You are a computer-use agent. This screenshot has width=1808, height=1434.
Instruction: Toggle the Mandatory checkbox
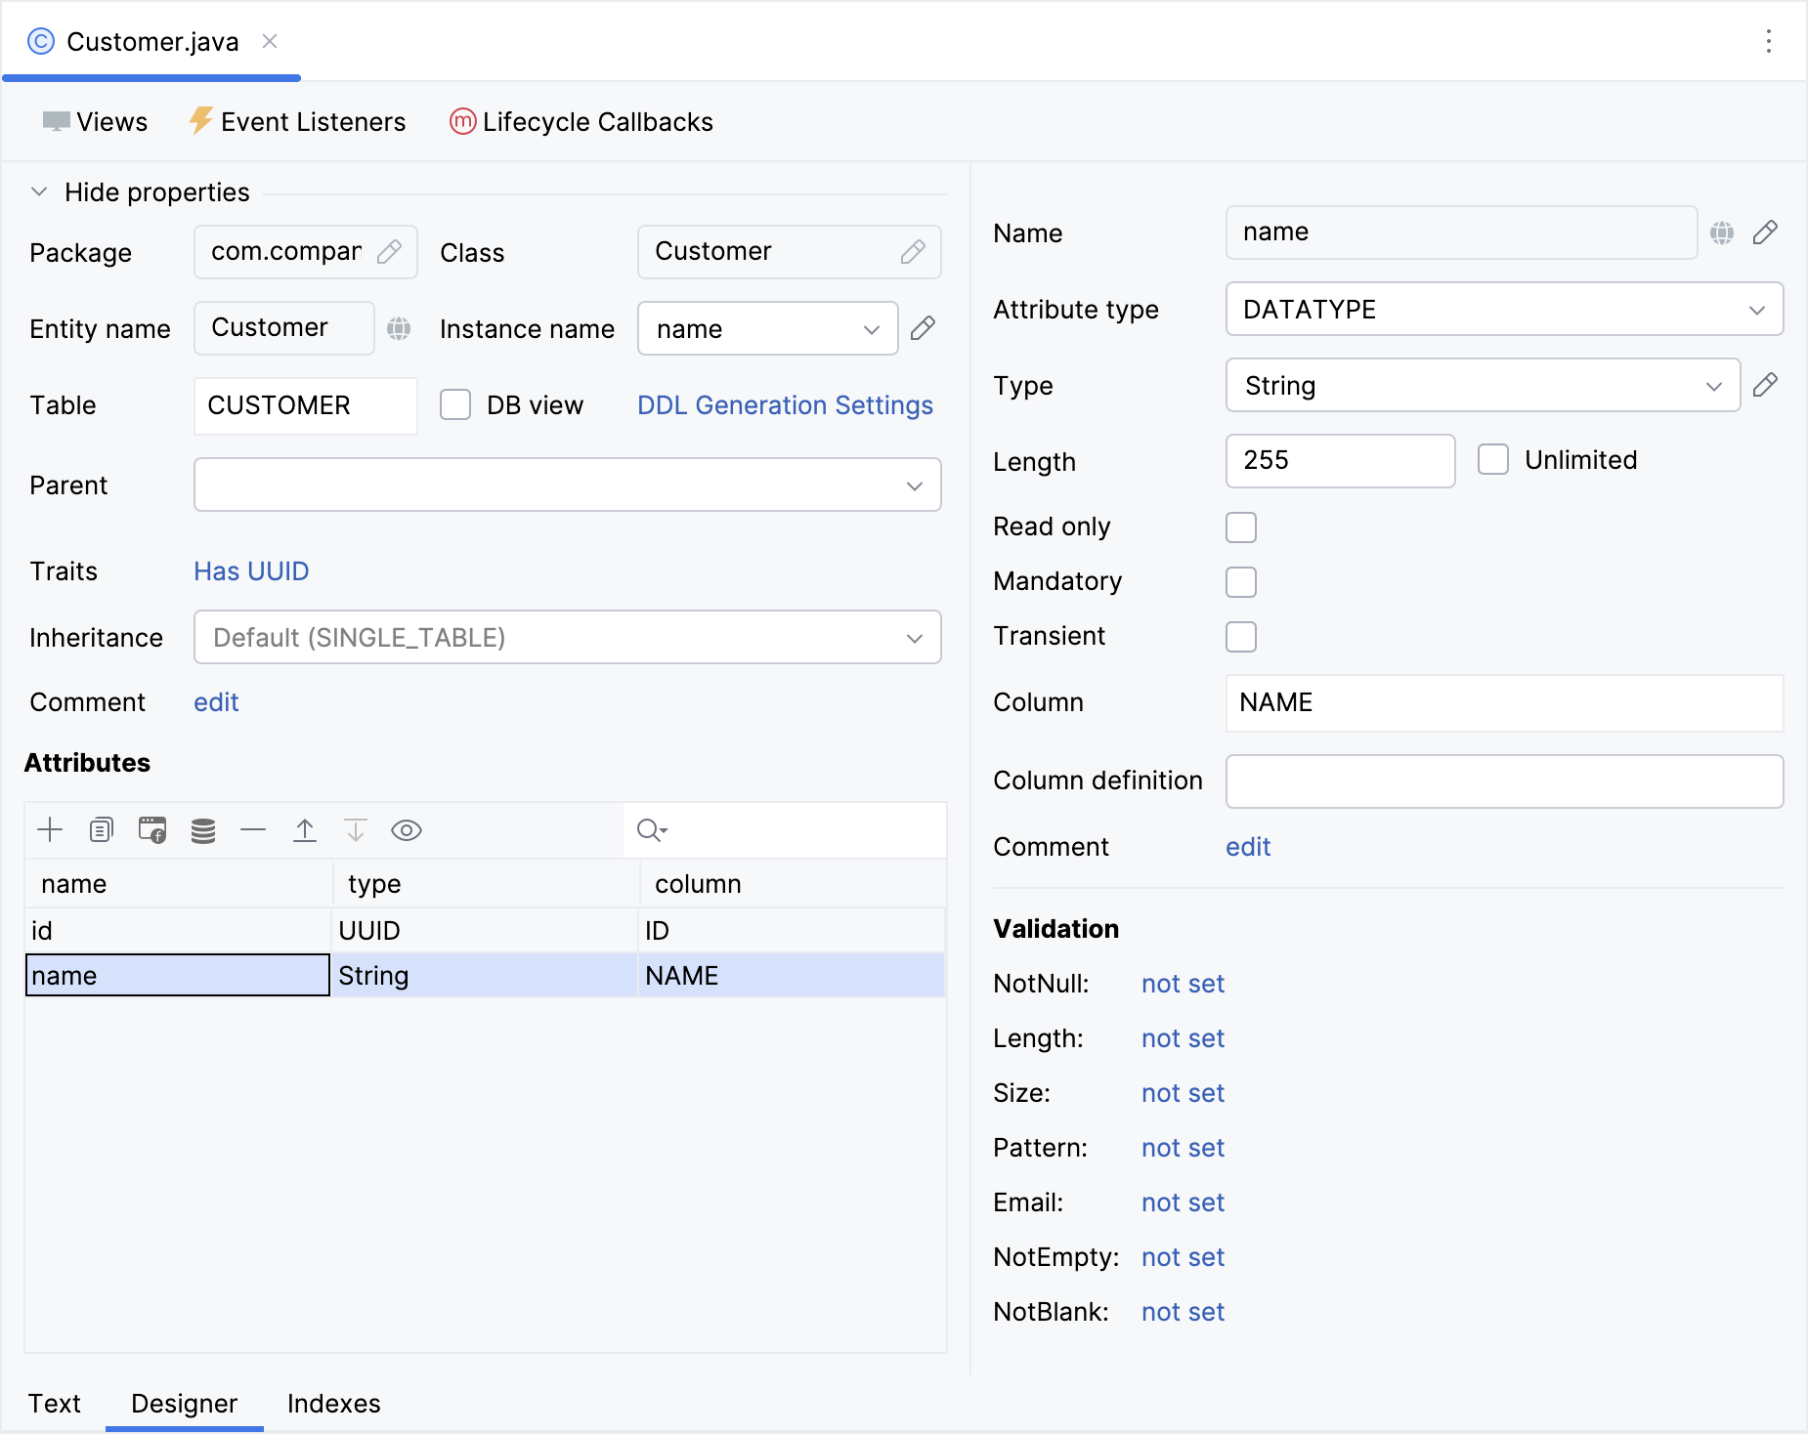click(1241, 582)
